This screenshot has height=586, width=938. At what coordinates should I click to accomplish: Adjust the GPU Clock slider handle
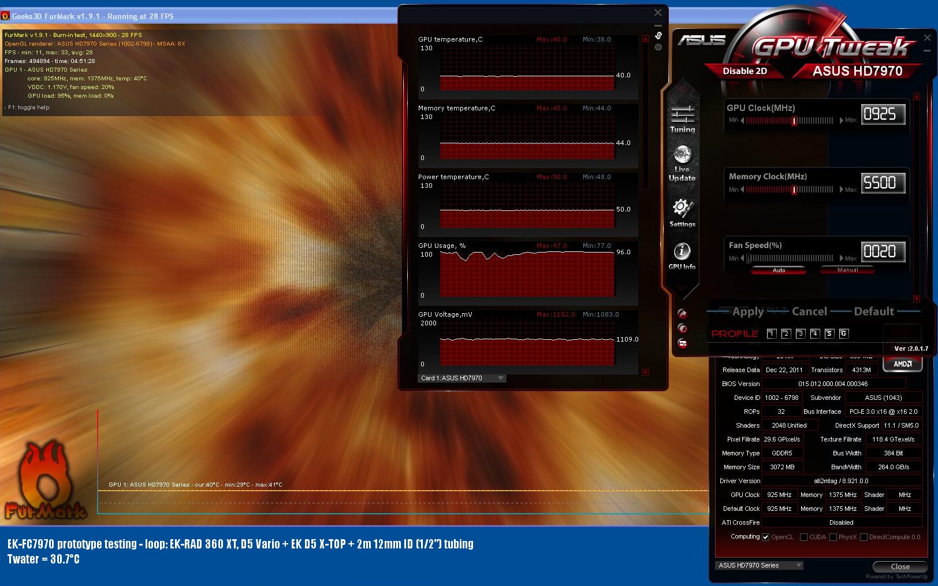coord(794,121)
